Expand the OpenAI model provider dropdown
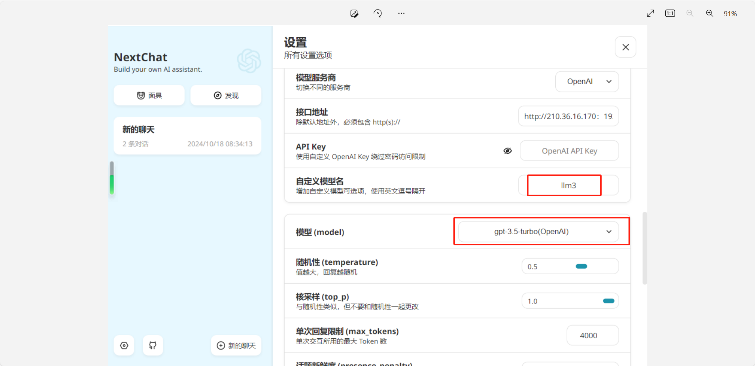Viewport: 755px width, 366px height. (587, 82)
